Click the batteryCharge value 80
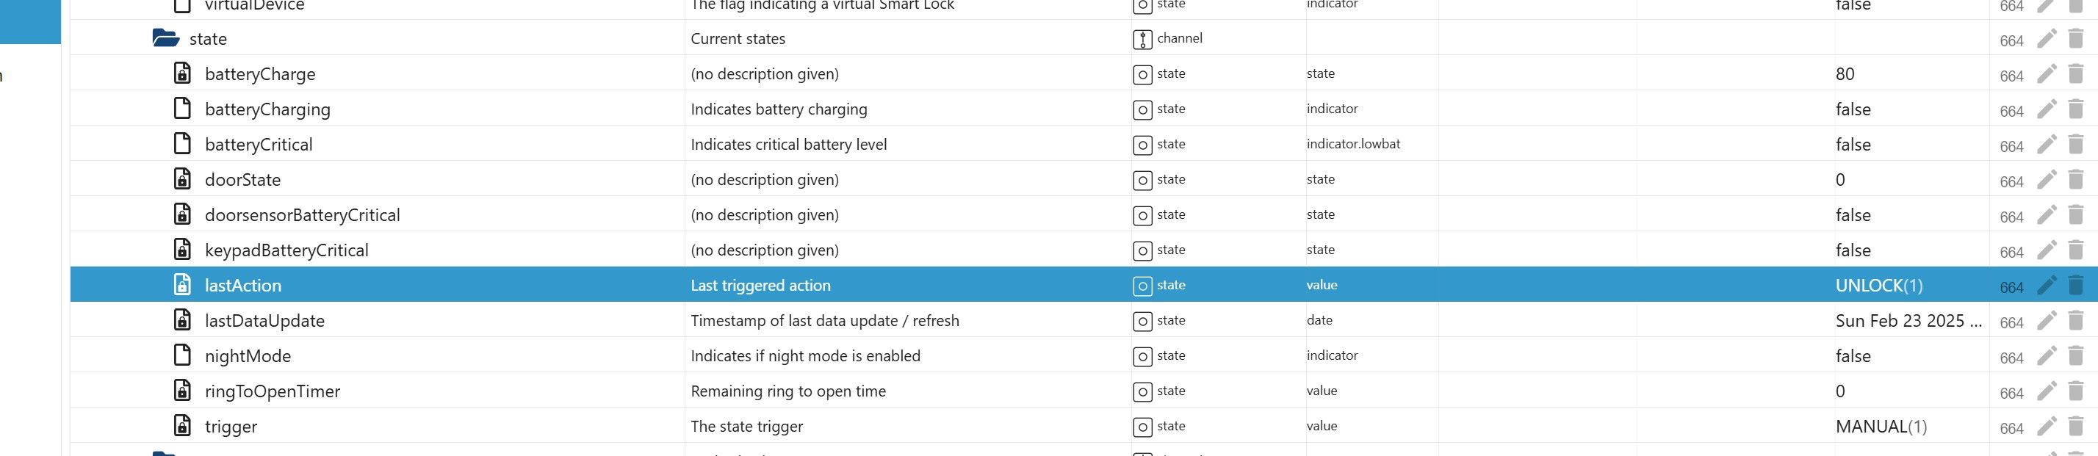Image resolution: width=2098 pixels, height=456 pixels. pyautogui.click(x=1845, y=74)
